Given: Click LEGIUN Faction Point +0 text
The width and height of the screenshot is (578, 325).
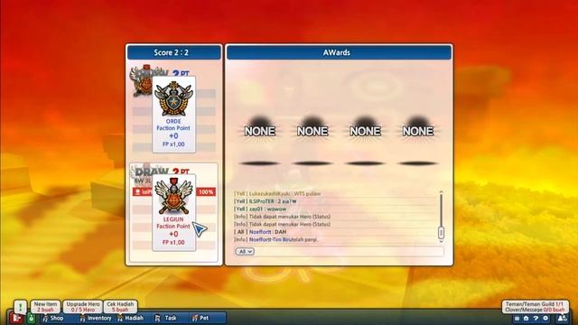Looking at the screenshot, I should [173, 227].
